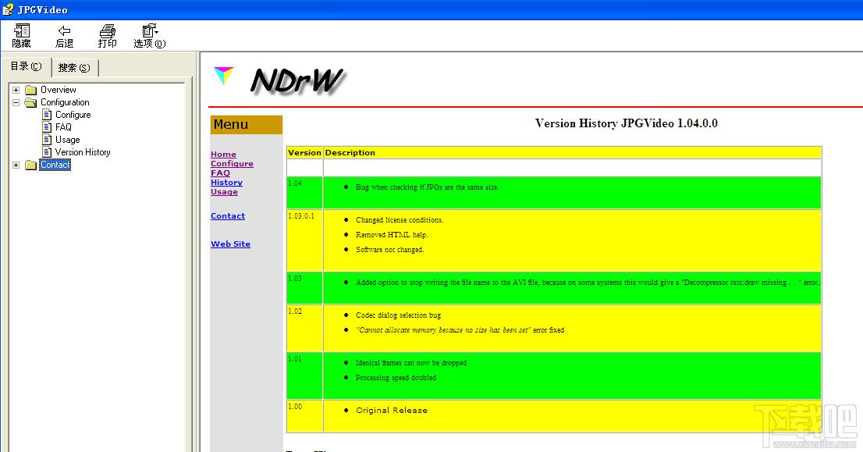Click the 'Changed license conditions.' entry

400,219
